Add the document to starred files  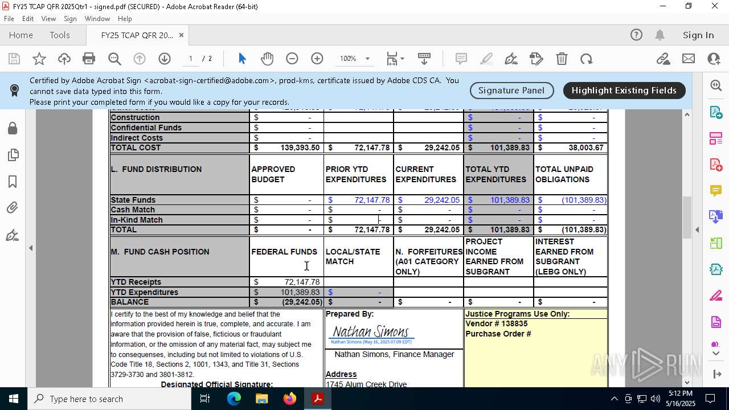click(39, 59)
